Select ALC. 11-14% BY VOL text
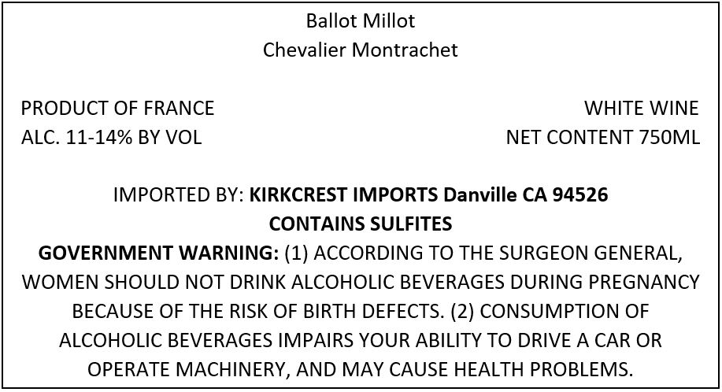Image resolution: width=722 pixels, height=392 pixels. click(x=112, y=137)
